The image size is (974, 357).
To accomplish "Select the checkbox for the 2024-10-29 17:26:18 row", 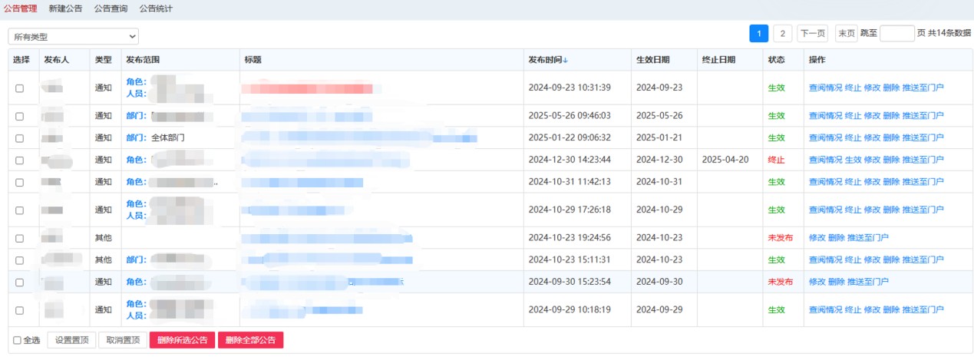I will click(x=20, y=210).
